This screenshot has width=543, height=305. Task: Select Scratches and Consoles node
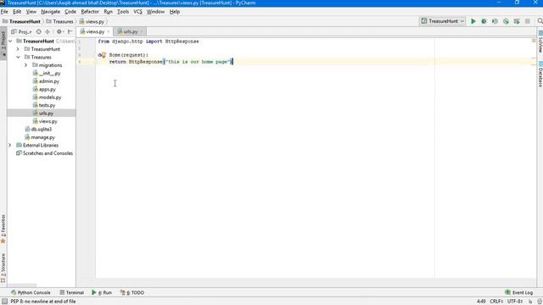coord(45,153)
